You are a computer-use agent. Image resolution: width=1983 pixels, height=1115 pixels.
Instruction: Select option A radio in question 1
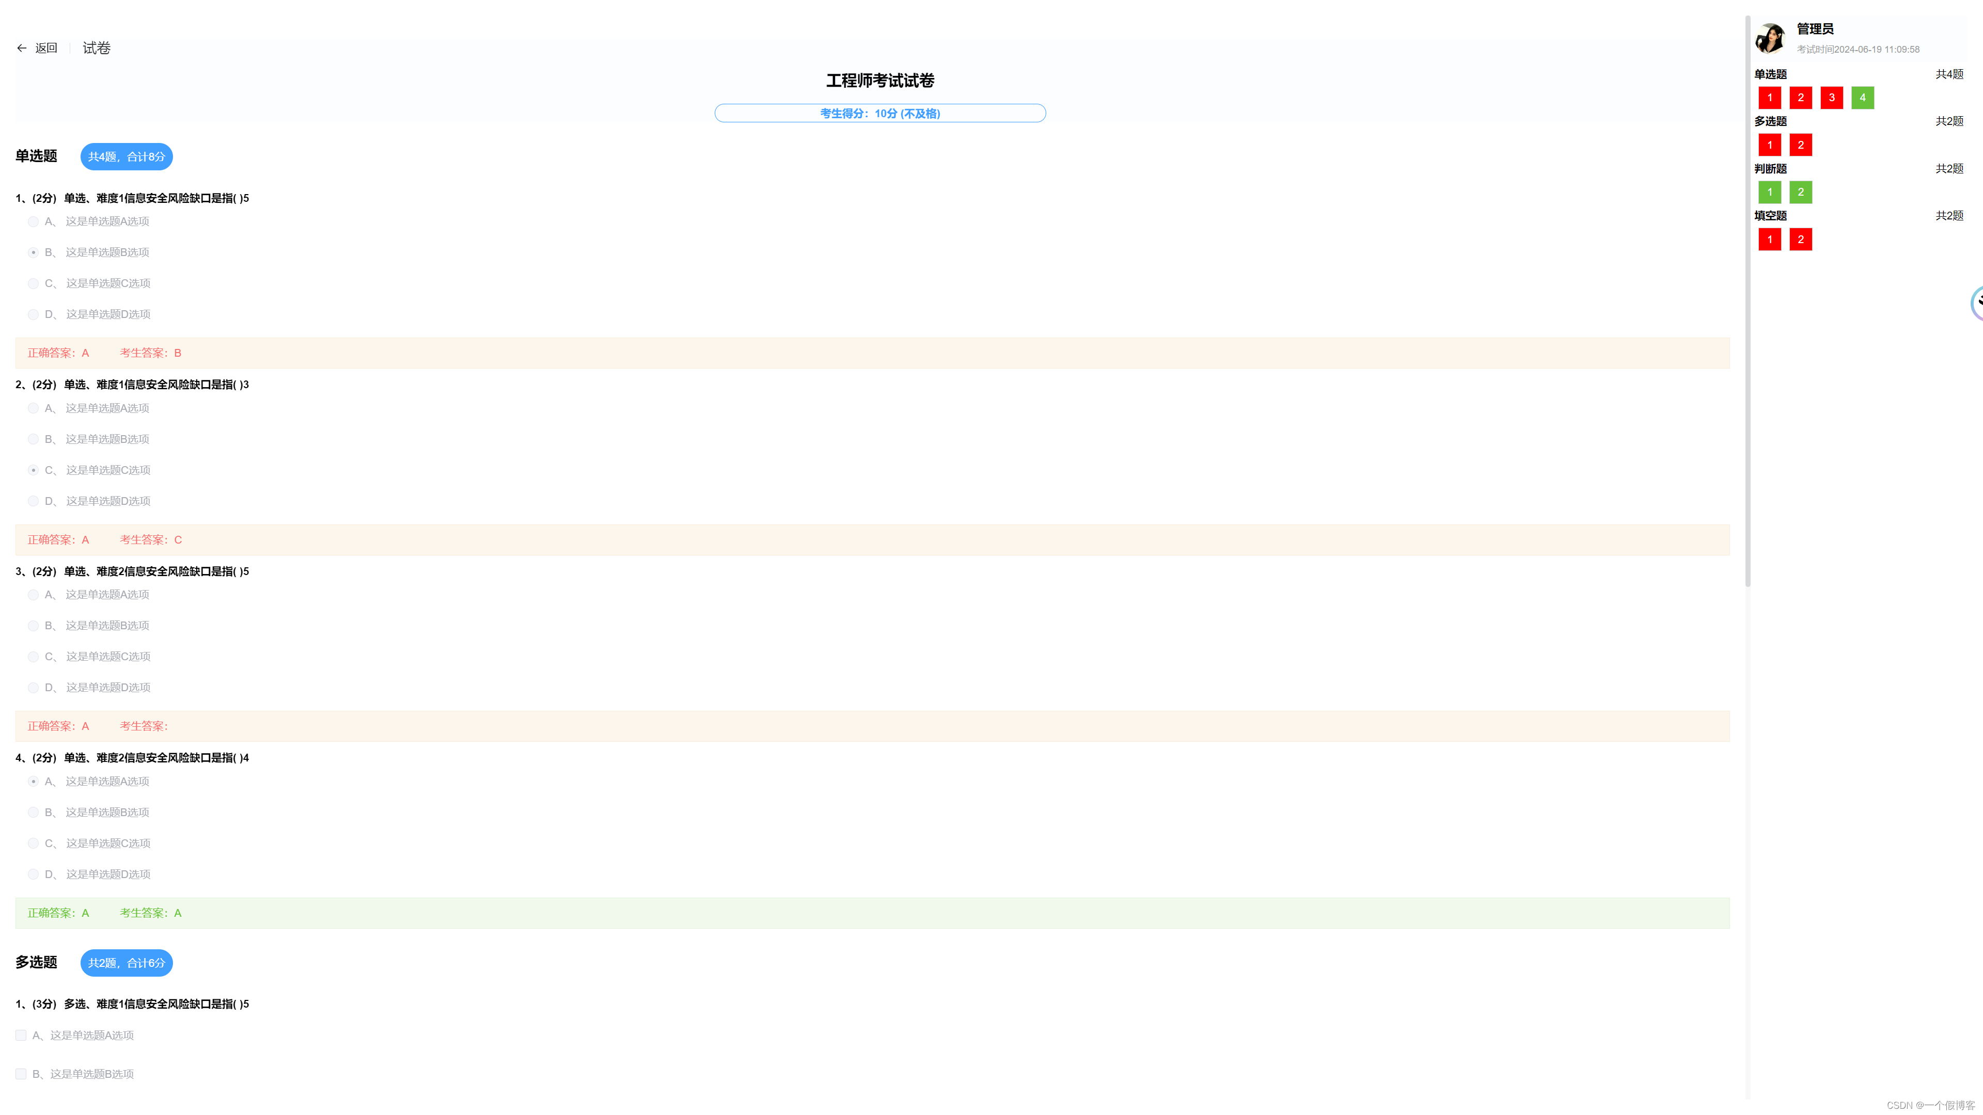click(x=33, y=221)
